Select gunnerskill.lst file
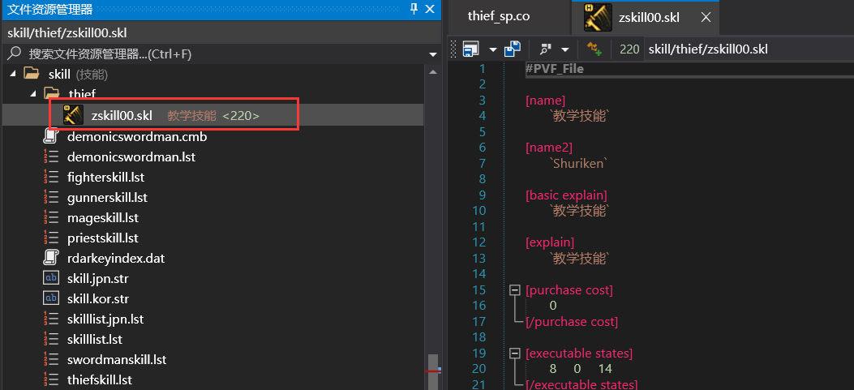 point(107,197)
